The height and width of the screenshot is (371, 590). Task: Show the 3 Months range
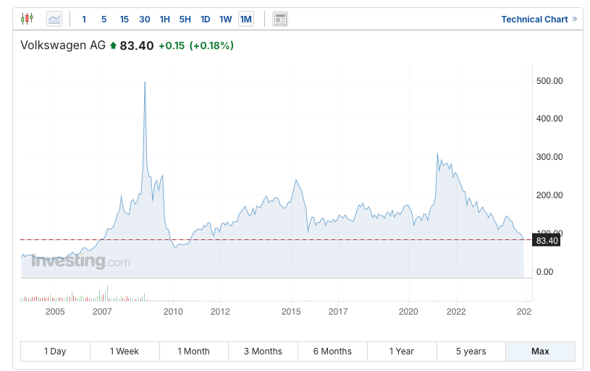[x=263, y=351]
